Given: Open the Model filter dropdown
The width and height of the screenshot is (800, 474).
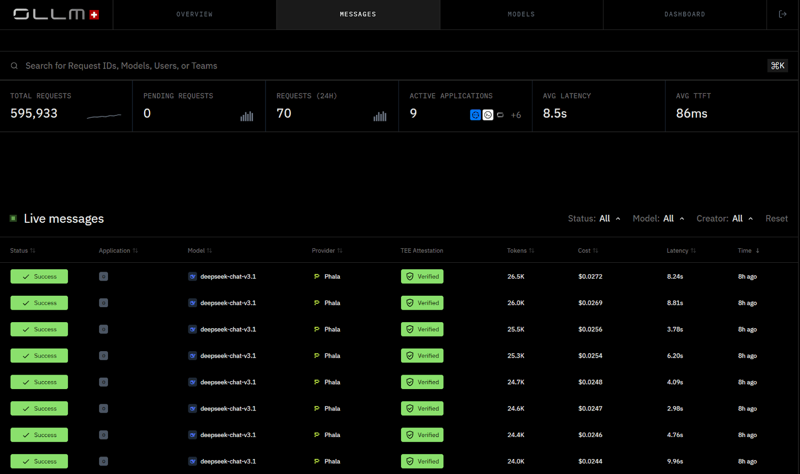Looking at the screenshot, I should (x=658, y=218).
